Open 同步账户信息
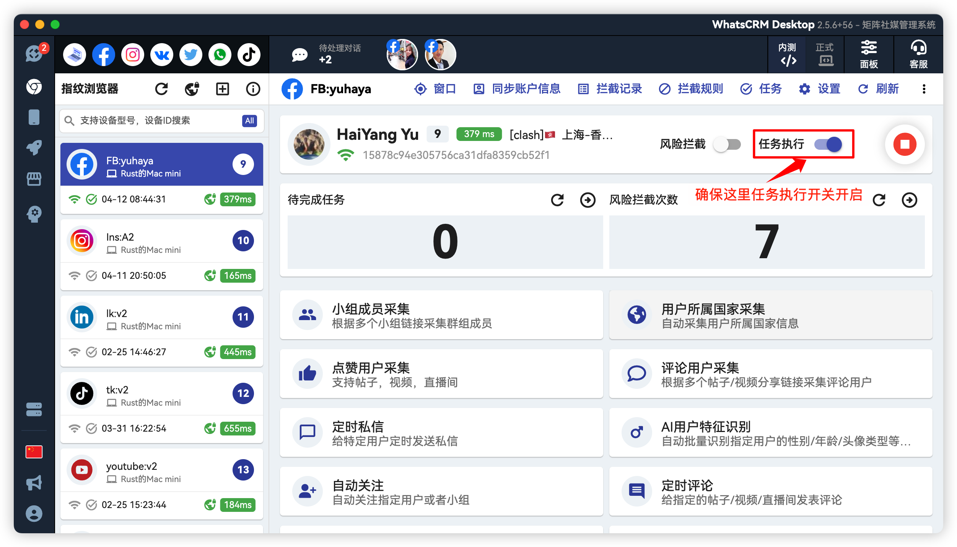 [x=517, y=89]
